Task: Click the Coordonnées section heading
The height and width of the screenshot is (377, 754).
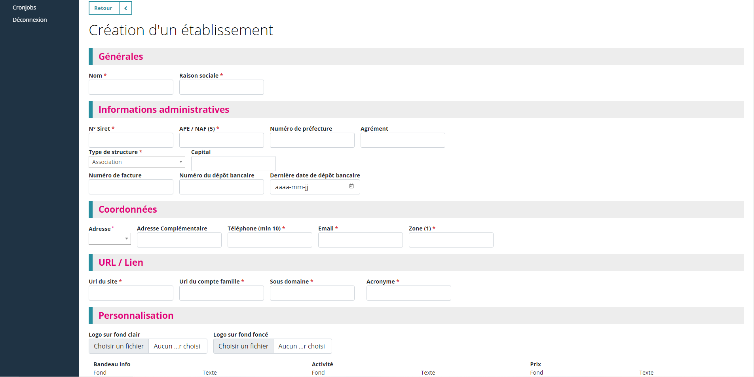Action: point(128,209)
